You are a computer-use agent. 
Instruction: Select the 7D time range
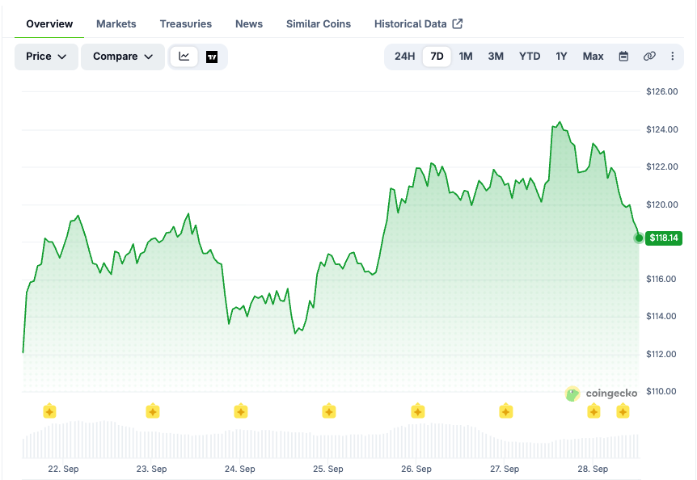[x=437, y=57]
